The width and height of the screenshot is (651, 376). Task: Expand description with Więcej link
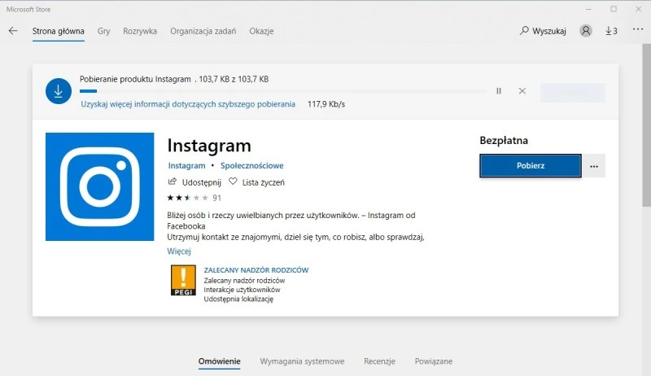(179, 251)
